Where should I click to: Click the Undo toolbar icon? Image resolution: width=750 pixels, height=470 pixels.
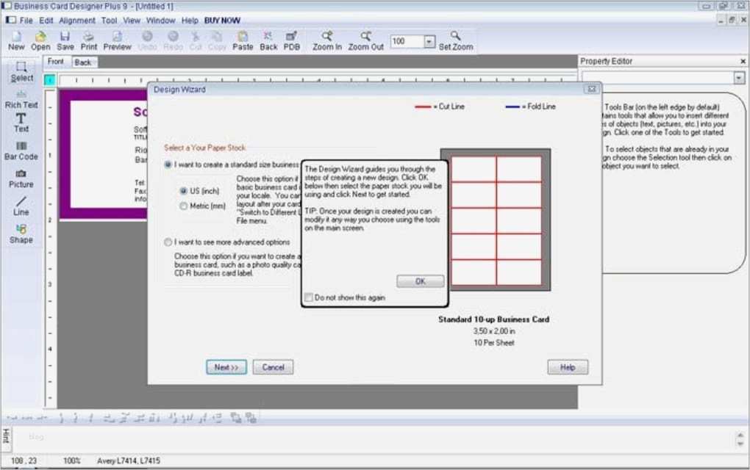[x=147, y=40]
